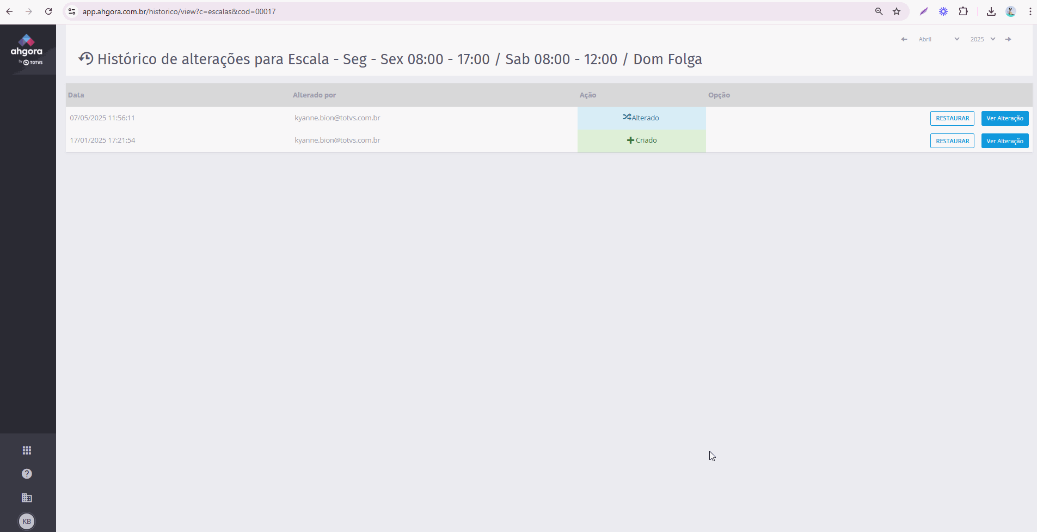Click the address bar URL
The image size is (1037, 532).
179,11
